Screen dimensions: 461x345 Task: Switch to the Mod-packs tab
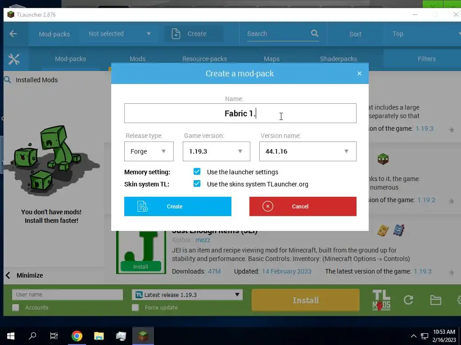coord(71,59)
